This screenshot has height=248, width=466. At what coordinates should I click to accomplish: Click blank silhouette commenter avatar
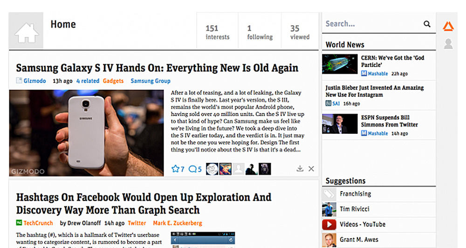pos(238,169)
